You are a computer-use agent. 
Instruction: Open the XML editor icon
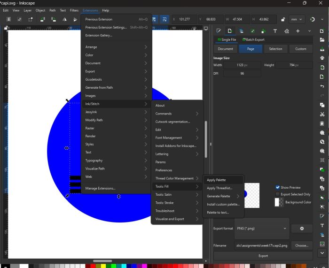(x=322, y=244)
